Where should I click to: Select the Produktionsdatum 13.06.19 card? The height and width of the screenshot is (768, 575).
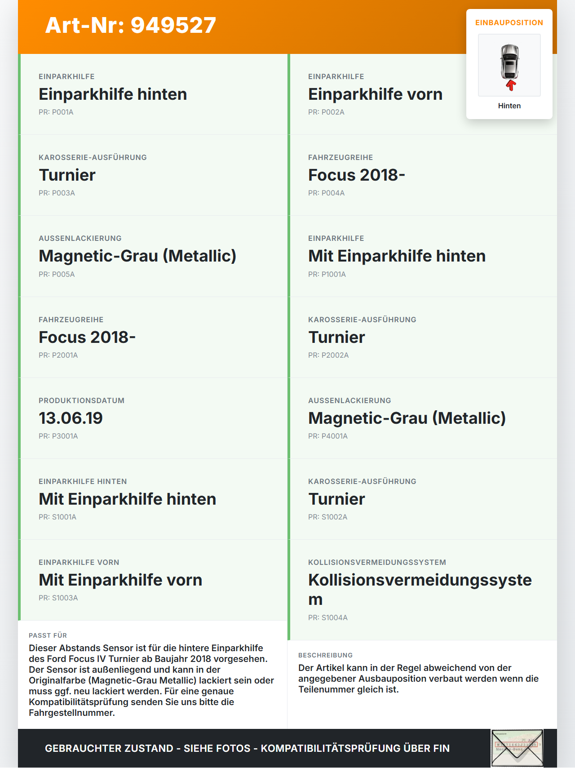coord(153,418)
